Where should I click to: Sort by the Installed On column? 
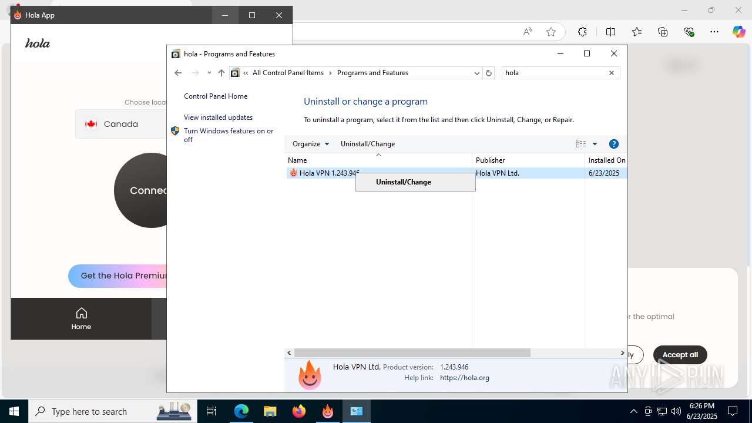(x=606, y=160)
